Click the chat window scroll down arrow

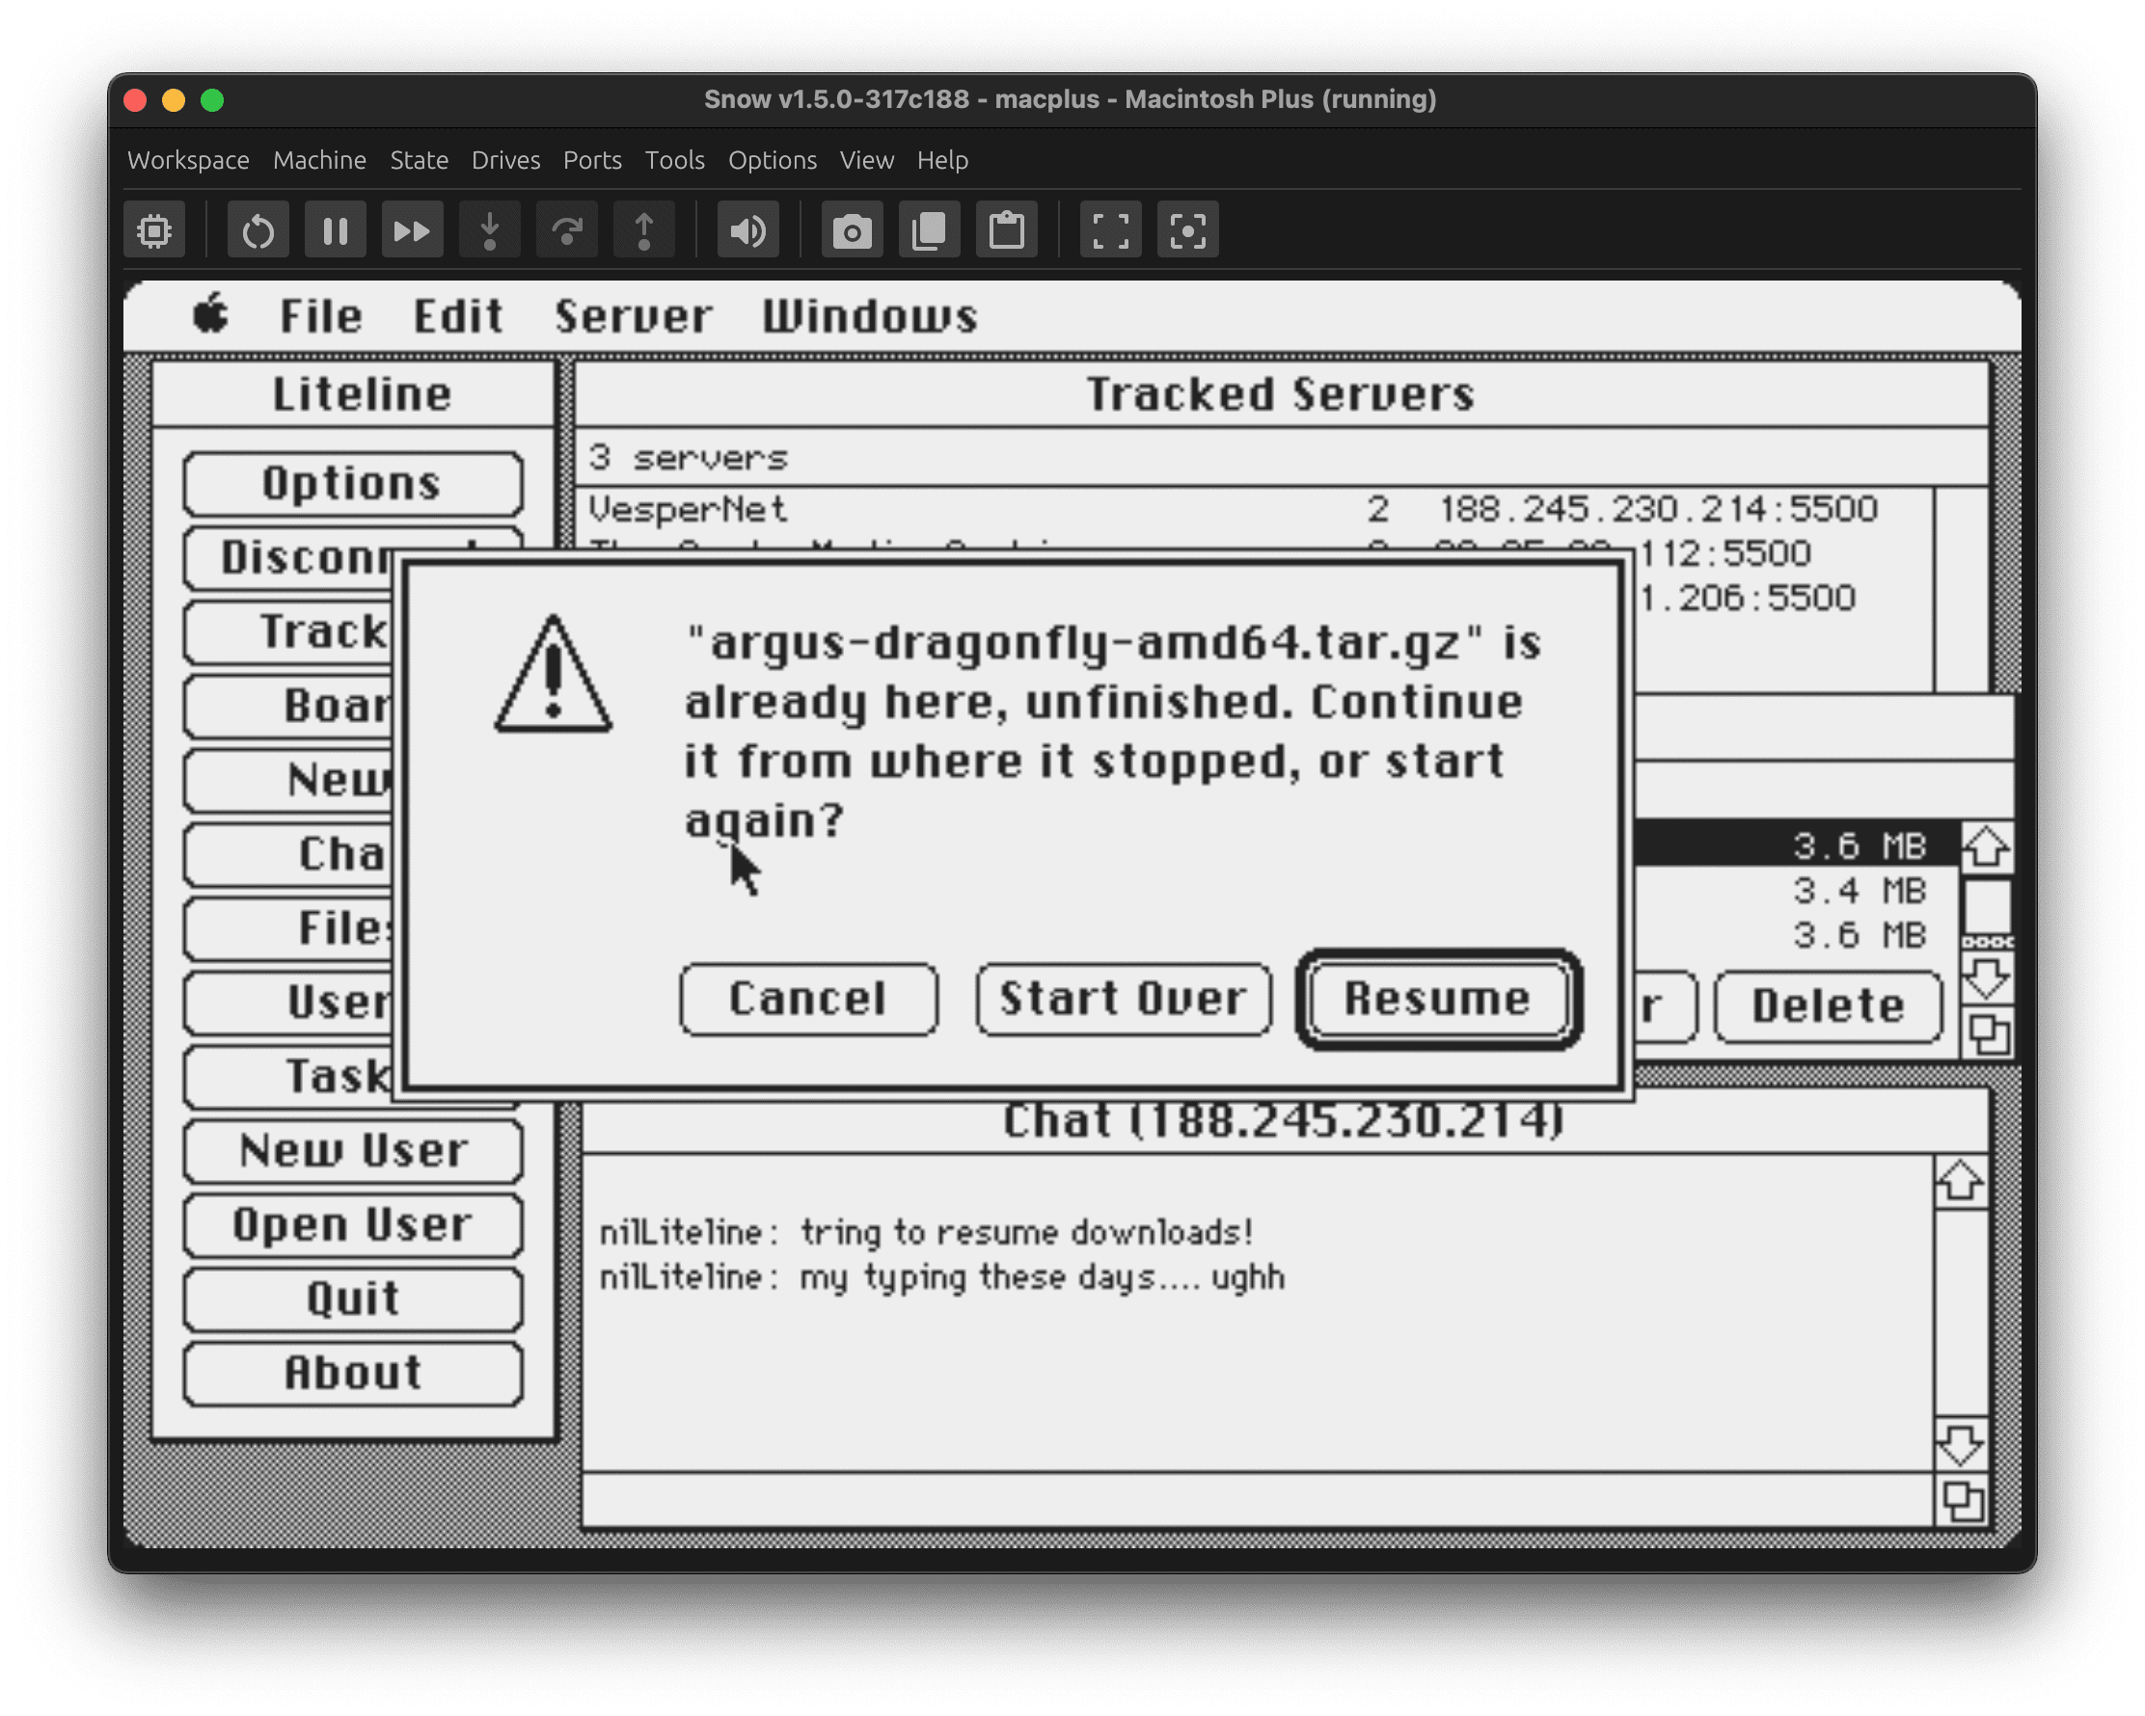tap(1961, 1444)
